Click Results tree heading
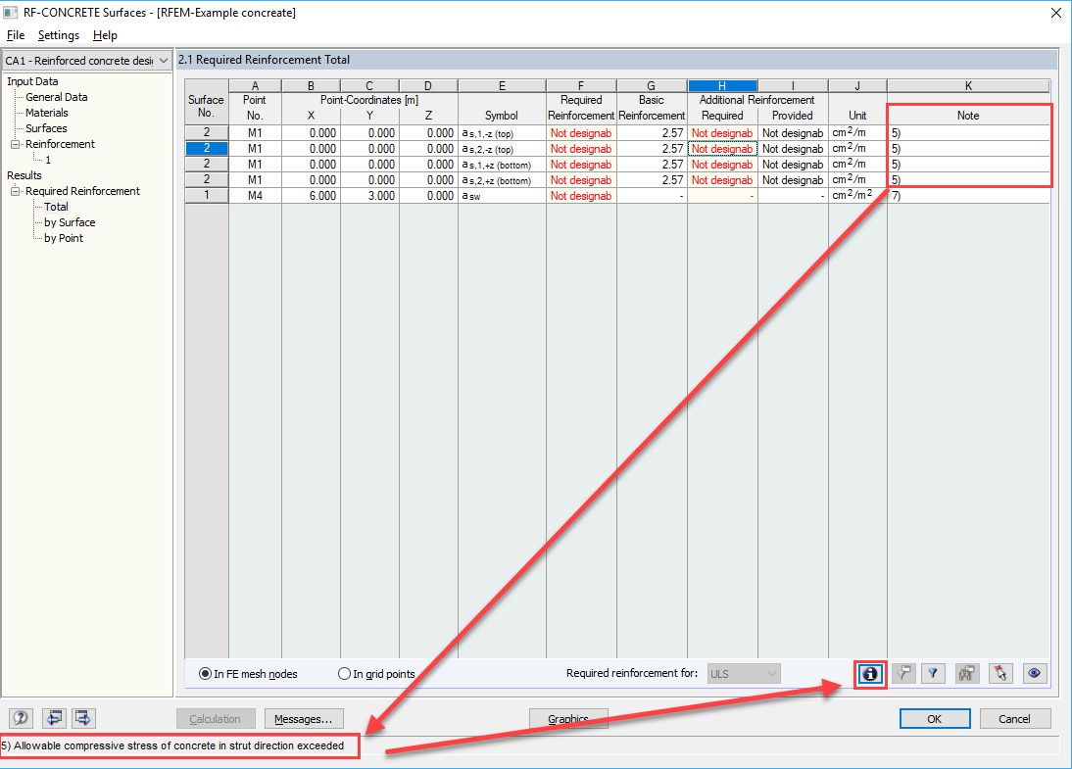 24,175
